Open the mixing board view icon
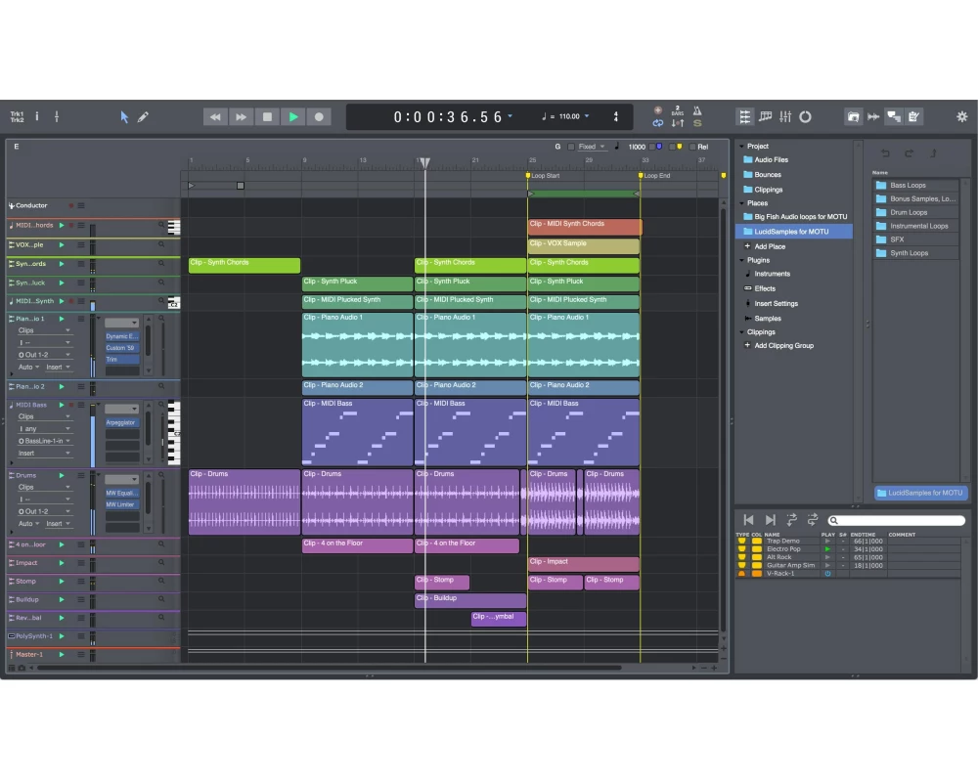This screenshot has width=978, height=782. point(784,116)
